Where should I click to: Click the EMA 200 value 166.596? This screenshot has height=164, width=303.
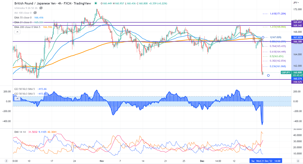click(x=47, y=27)
